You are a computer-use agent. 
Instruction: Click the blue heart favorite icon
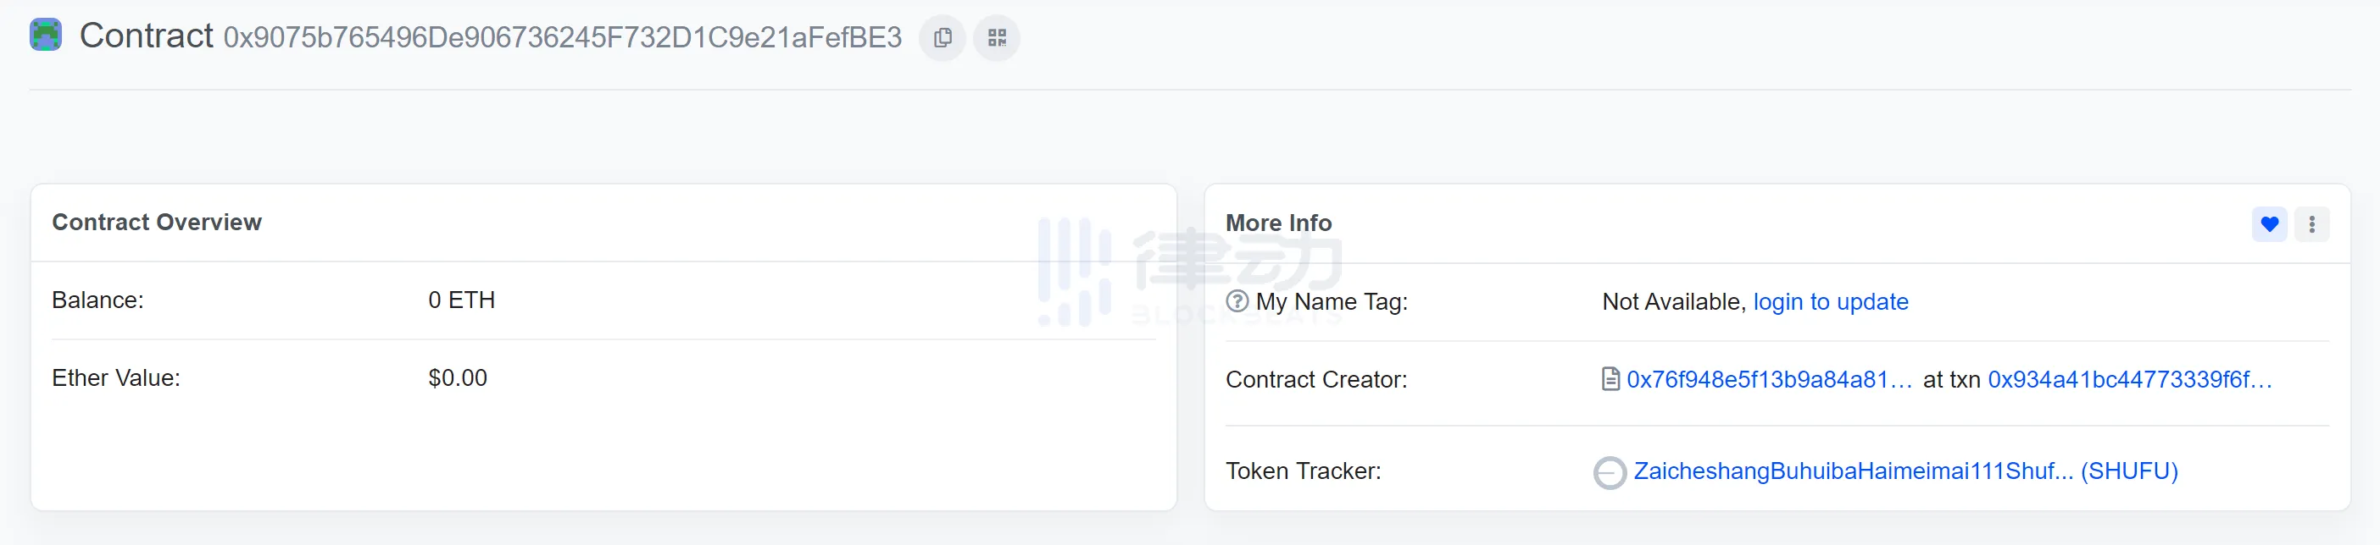pyautogui.click(x=2269, y=224)
